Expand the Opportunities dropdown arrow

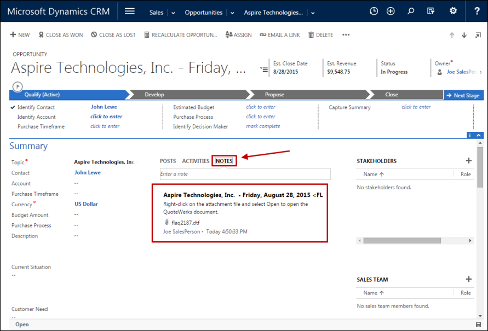[232, 13]
